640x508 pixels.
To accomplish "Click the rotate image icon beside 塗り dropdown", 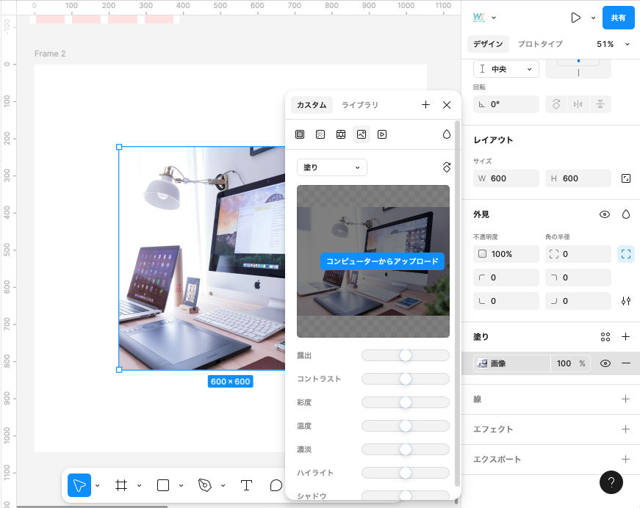I will (446, 167).
